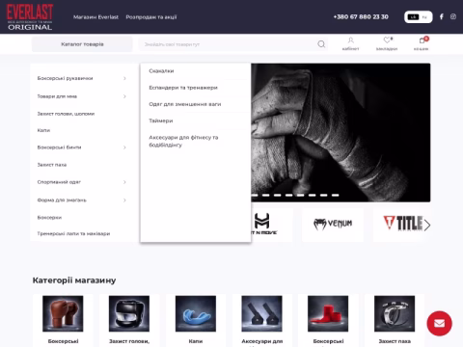Click the search magnifier icon
This screenshot has width=463, height=347.
(x=321, y=44)
